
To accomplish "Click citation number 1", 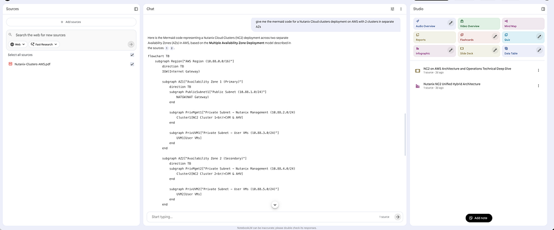I will [x=167, y=49].
